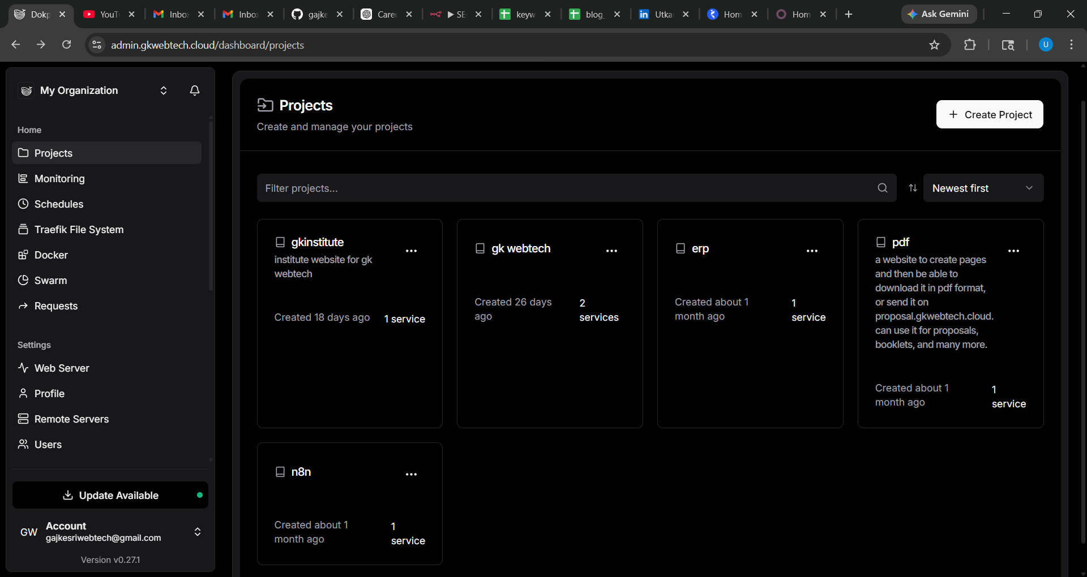Image resolution: width=1087 pixels, height=577 pixels.
Task: Open the Newest first sort dropdown
Action: pyautogui.click(x=983, y=188)
